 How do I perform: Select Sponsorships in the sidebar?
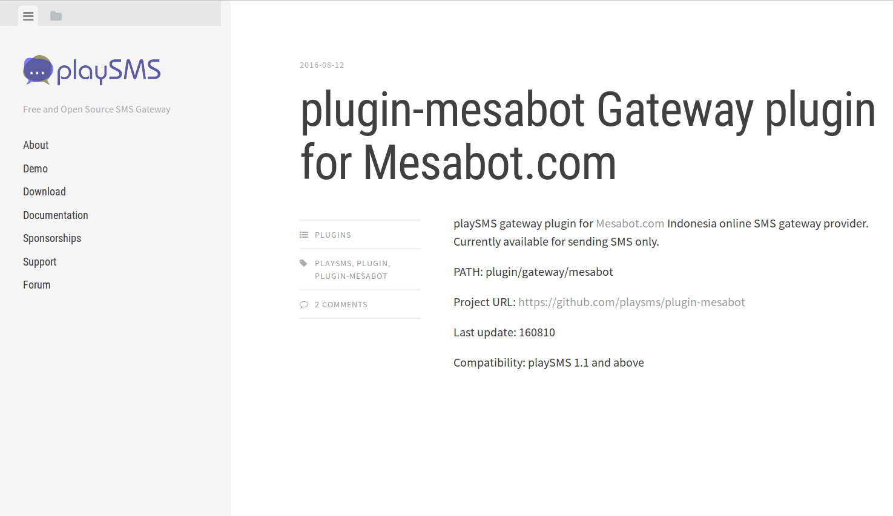click(x=52, y=238)
